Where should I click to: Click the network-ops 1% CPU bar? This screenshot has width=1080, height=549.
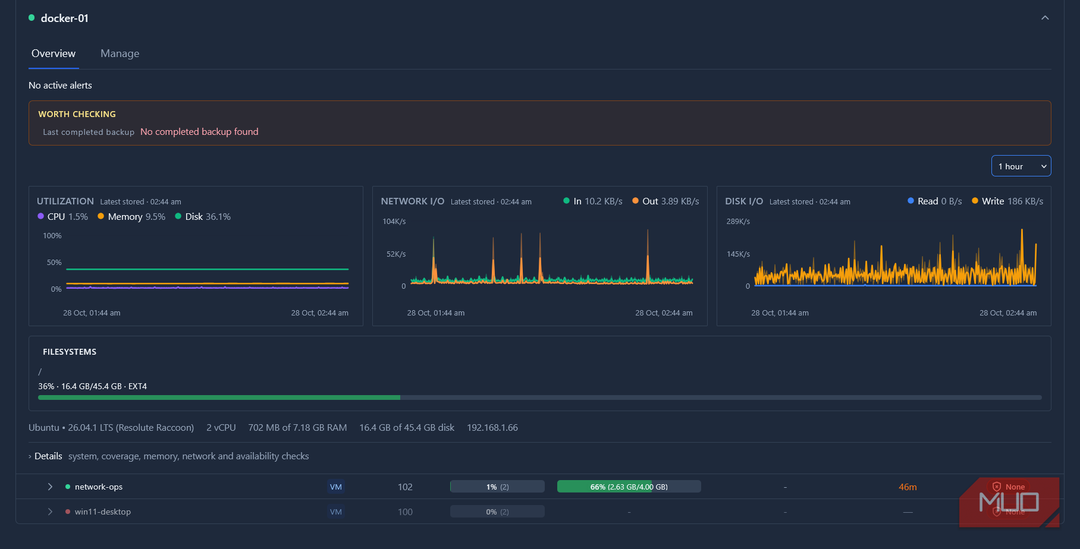(x=497, y=487)
